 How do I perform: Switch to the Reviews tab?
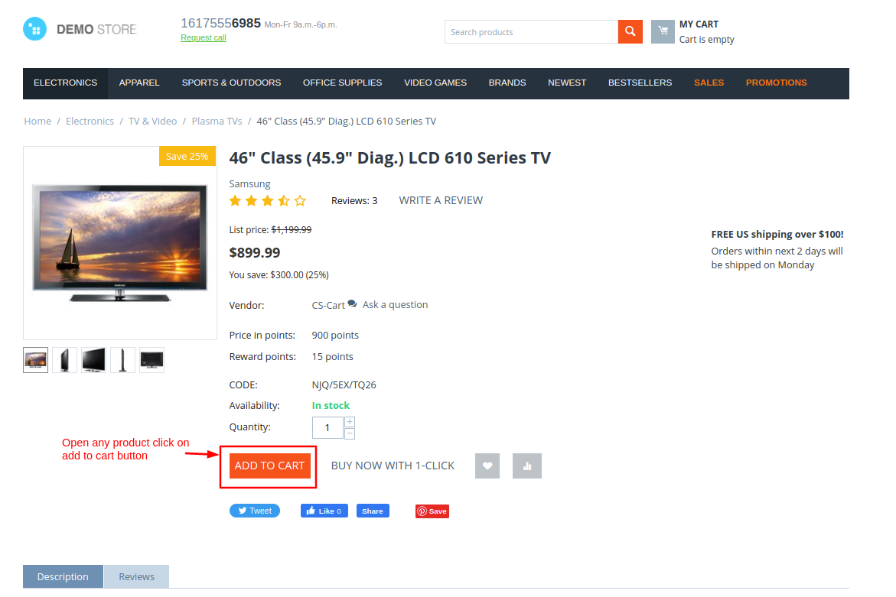(136, 576)
